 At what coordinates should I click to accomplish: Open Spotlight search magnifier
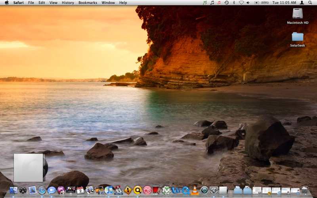tap(310, 3)
